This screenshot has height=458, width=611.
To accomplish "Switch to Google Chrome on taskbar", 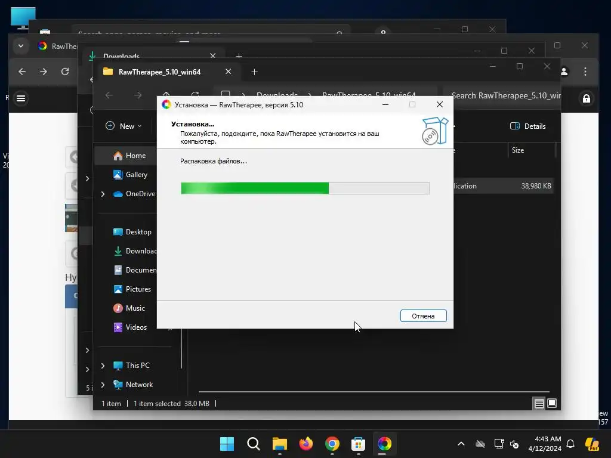I will (x=332, y=444).
